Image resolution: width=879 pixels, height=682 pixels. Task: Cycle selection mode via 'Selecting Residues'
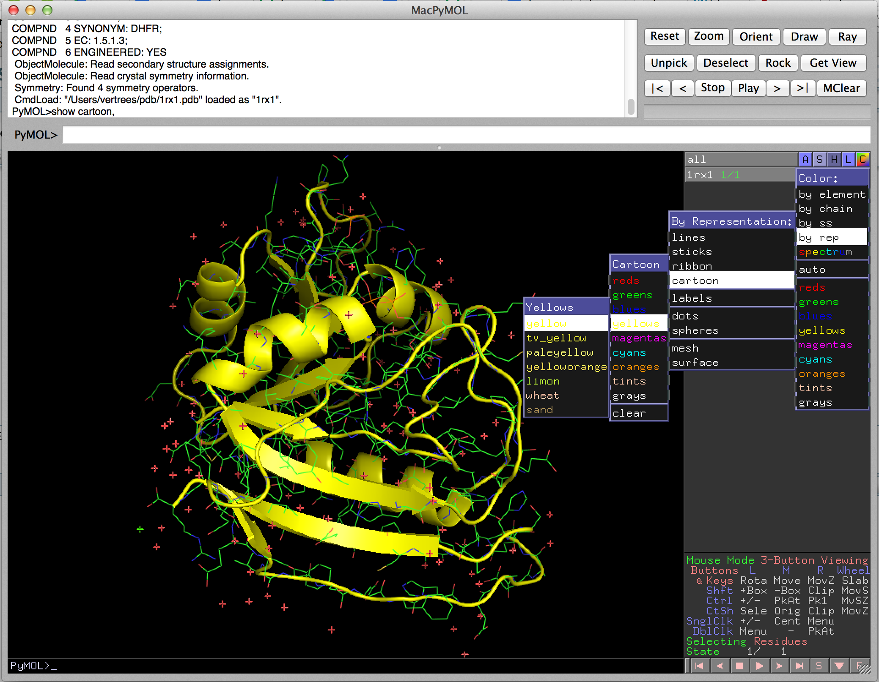pyautogui.click(x=747, y=641)
